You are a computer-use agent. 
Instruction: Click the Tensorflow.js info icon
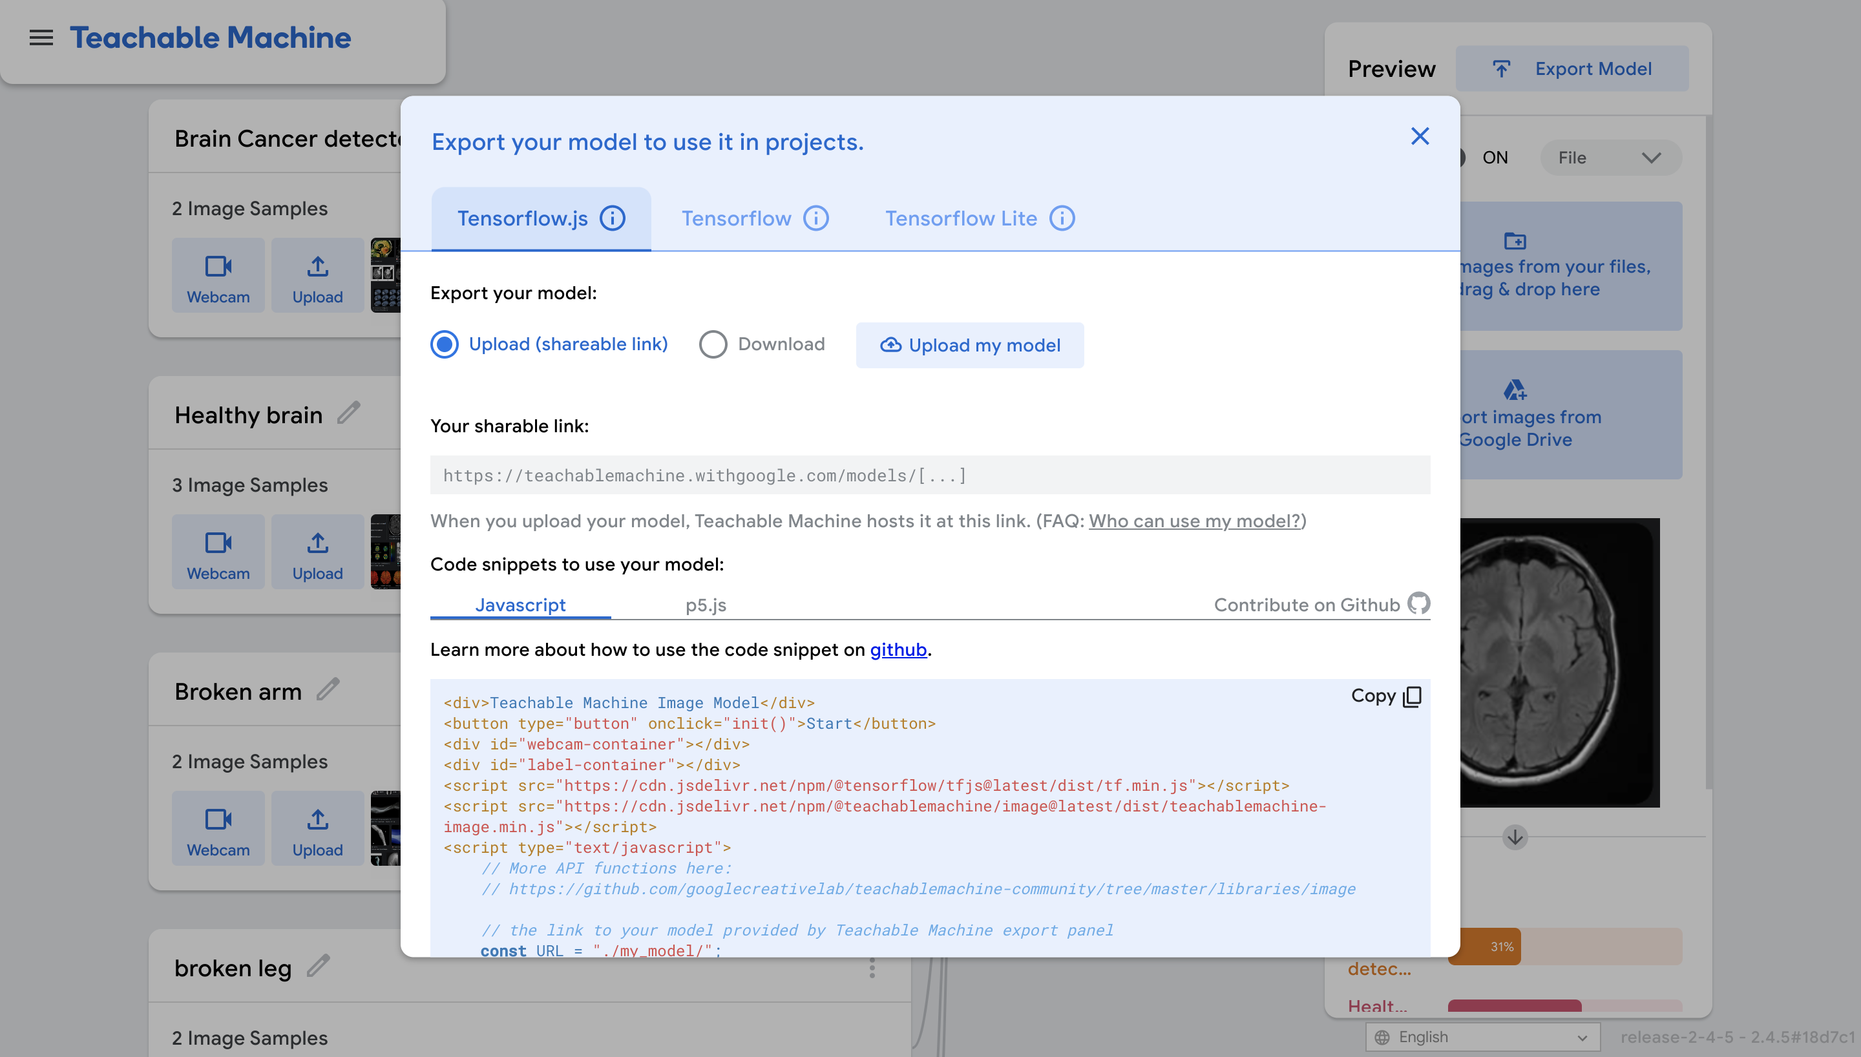coord(612,218)
